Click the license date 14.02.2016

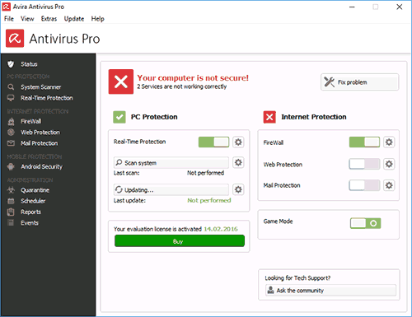[221, 229]
